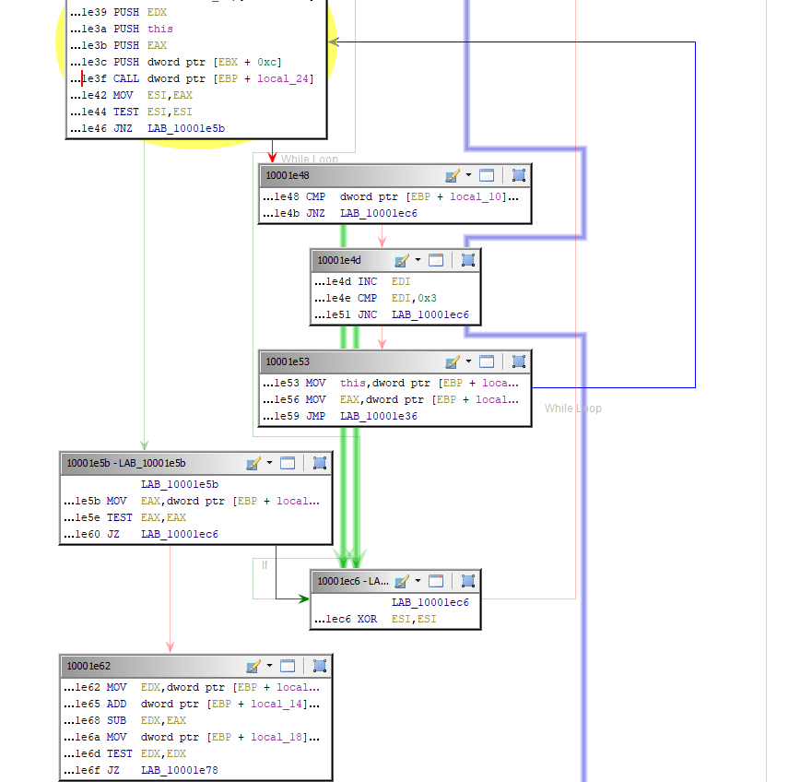Open full code view icon on block 10001e4d
Image resolution: width=812 pixels, height=782 pixels.
point(436,260)
